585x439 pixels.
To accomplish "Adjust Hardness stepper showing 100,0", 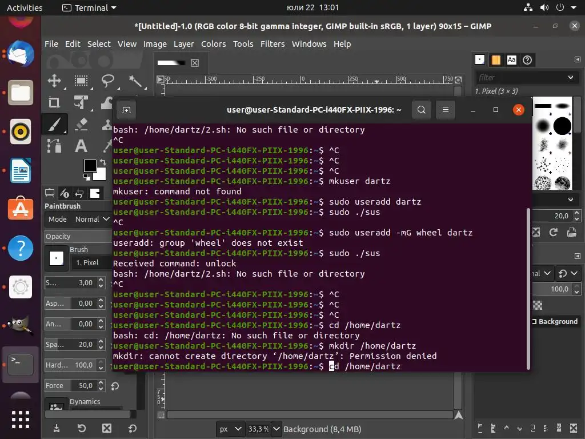I will click(101, 365).
